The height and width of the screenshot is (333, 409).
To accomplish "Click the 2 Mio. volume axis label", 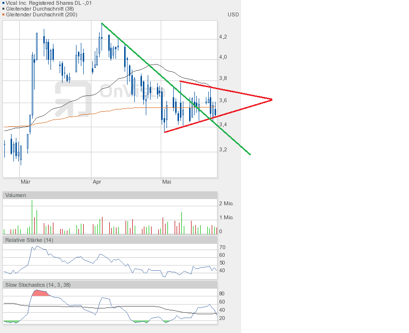I will (227, 203).
